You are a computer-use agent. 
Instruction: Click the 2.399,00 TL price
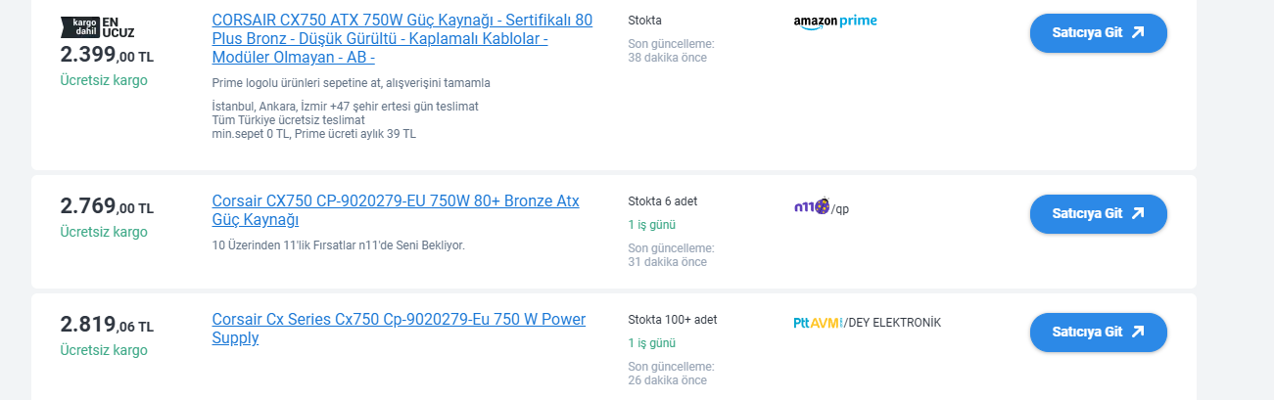(x=107, y=55)
